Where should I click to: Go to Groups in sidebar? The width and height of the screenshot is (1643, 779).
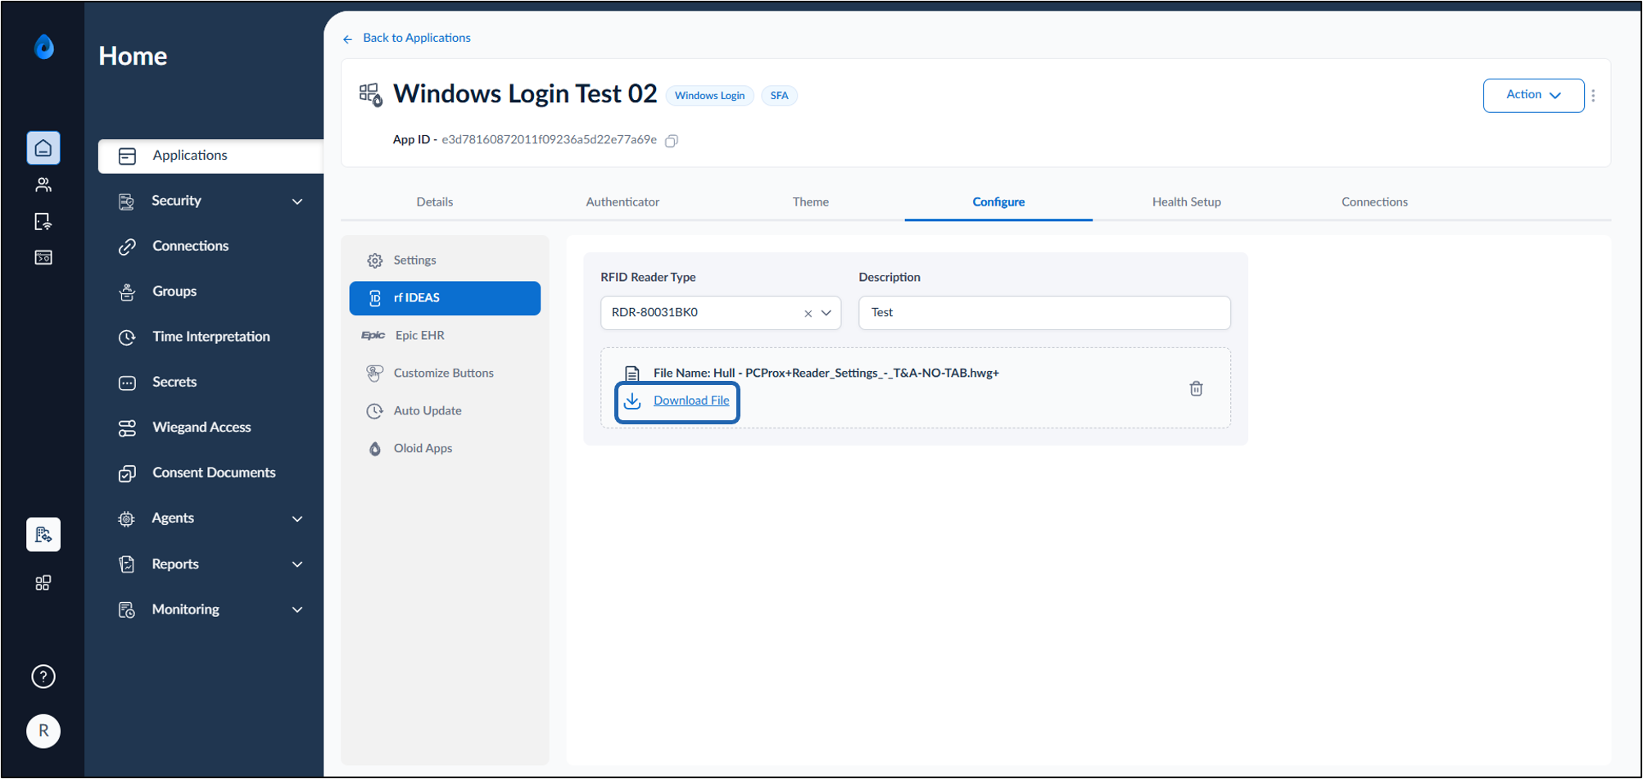pyautogui.click(x=210, y=292)
